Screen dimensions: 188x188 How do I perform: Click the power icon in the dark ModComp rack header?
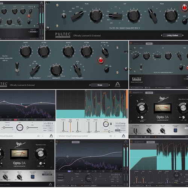click(132, 142)
